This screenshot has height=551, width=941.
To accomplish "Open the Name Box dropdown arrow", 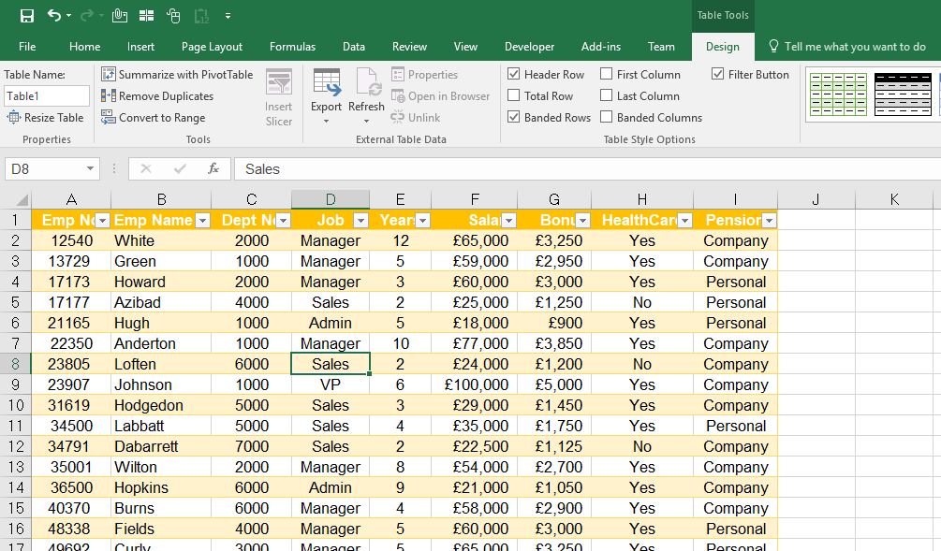I will (x=90, y=169).
